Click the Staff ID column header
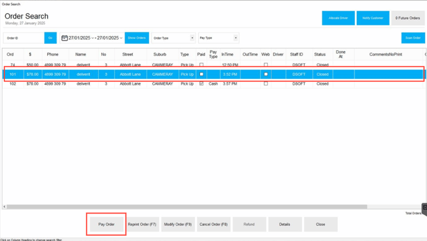Screen dimensions: 427x241 [x=296, y=54]
